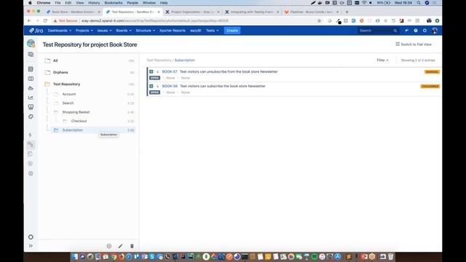Screen dimensions: 466x262
Task: Click the test type icon of BOOK-57
Action: pyautogui.click(x=151, y=71)
